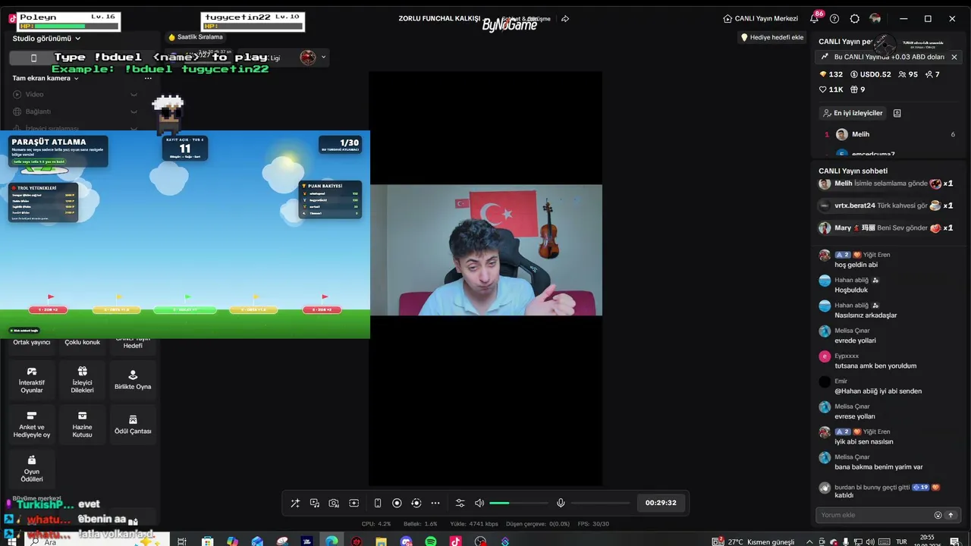971x546 pixels.
Task: Expand the Studio görünümü dropdown
Action: click(47, 38)
